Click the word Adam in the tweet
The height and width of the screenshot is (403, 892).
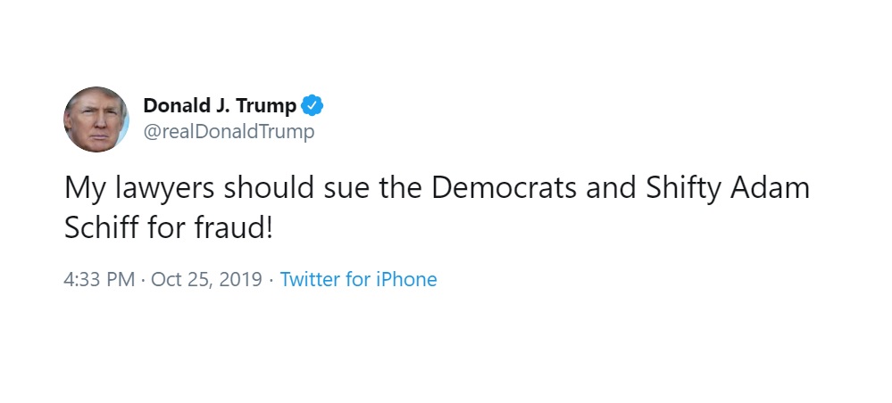click(x=770, y=189)
